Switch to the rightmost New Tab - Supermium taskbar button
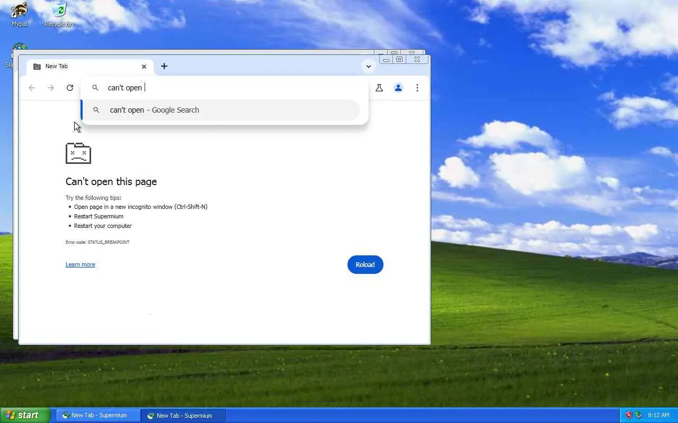The width and height of the screenshot is (678, 423). (184, 416)
